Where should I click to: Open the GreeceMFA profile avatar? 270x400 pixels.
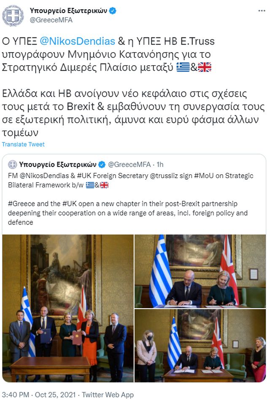13,16
